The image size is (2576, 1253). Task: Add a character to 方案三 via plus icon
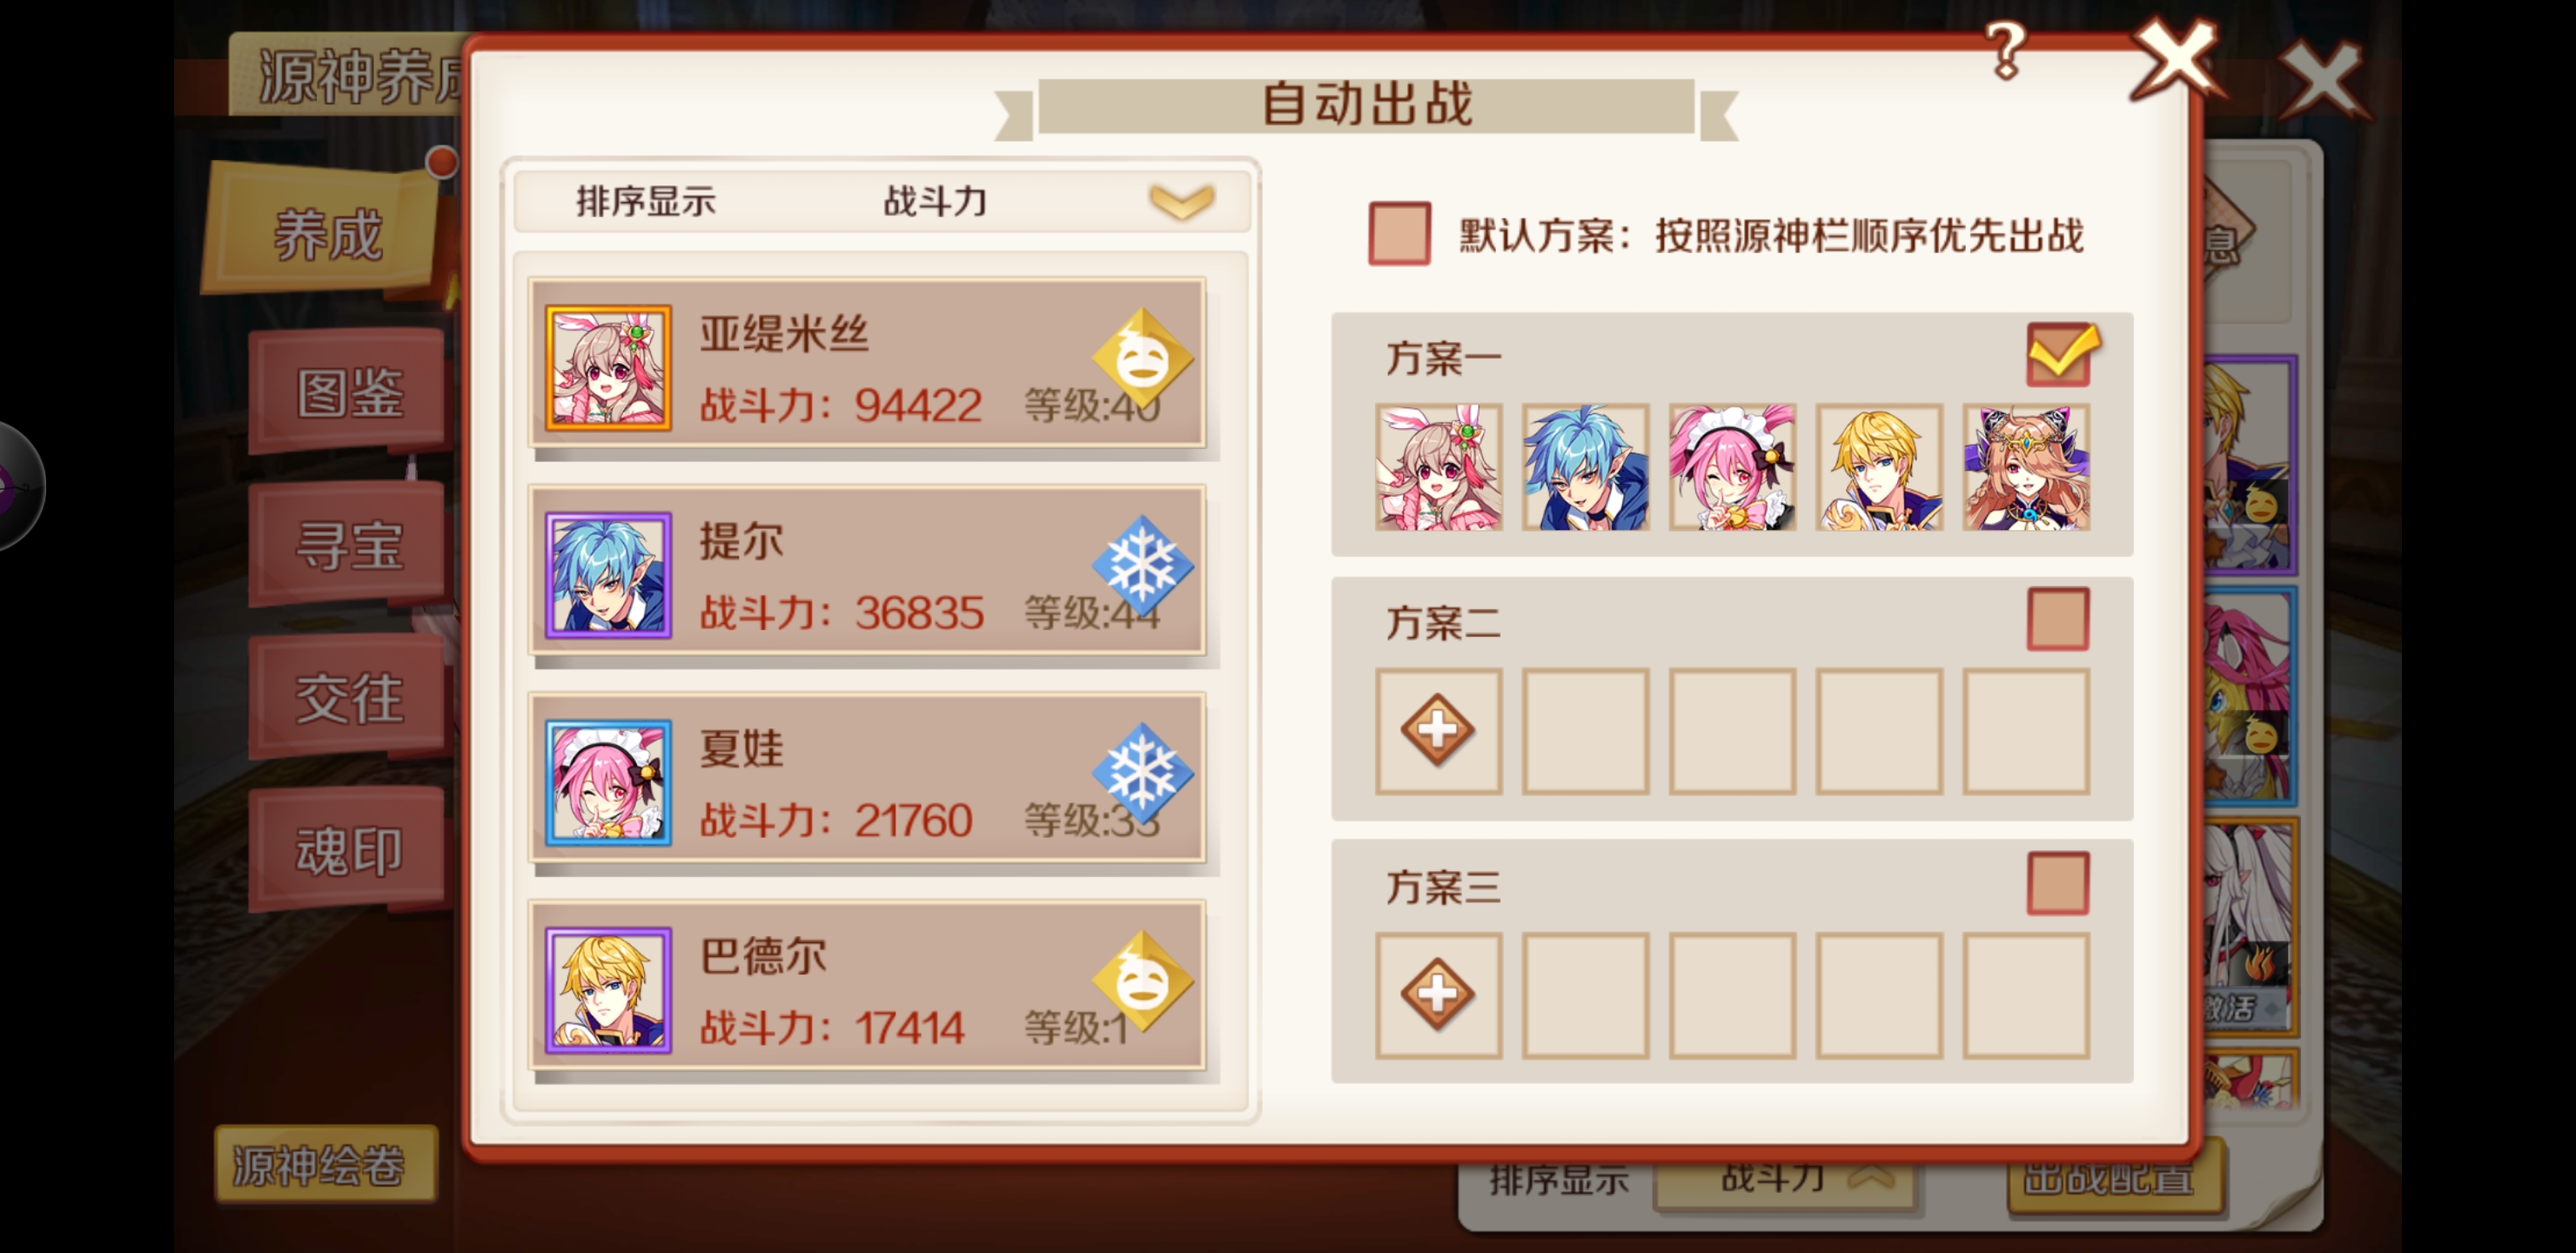[1438, 994]
